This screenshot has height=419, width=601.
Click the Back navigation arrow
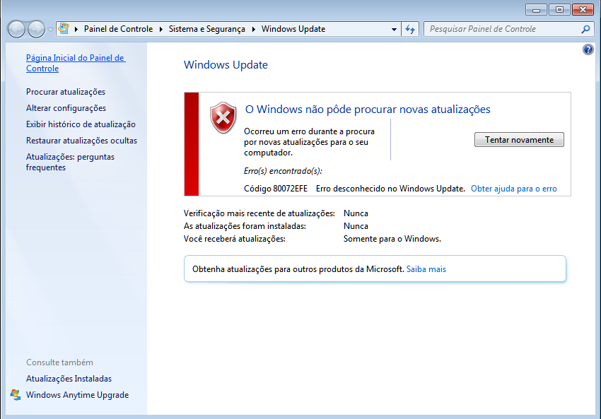coord(16,29)
